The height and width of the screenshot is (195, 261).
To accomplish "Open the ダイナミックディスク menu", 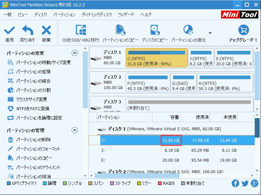I will [x=97, y=15].
